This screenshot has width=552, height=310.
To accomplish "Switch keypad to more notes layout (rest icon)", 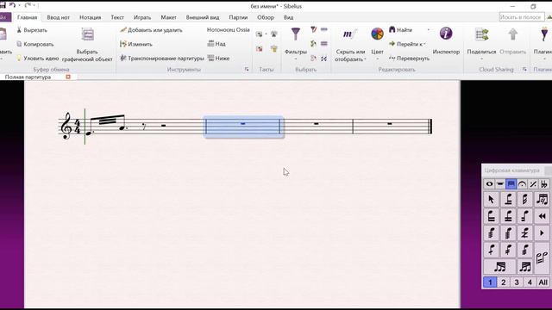I will 500,183.
